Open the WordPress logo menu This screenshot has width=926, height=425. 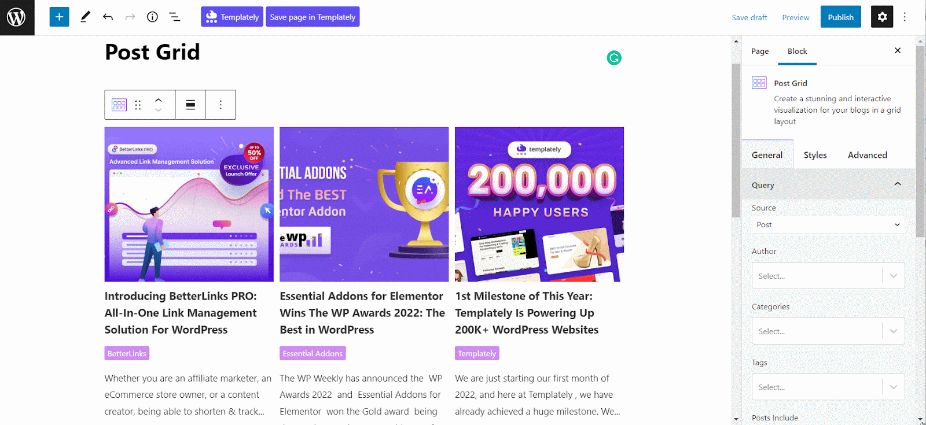point(17,17)
